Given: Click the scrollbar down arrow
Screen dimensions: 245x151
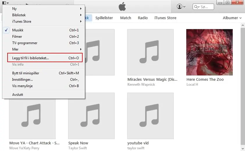Looking at the screenshot, I should (x=243, y=148).
